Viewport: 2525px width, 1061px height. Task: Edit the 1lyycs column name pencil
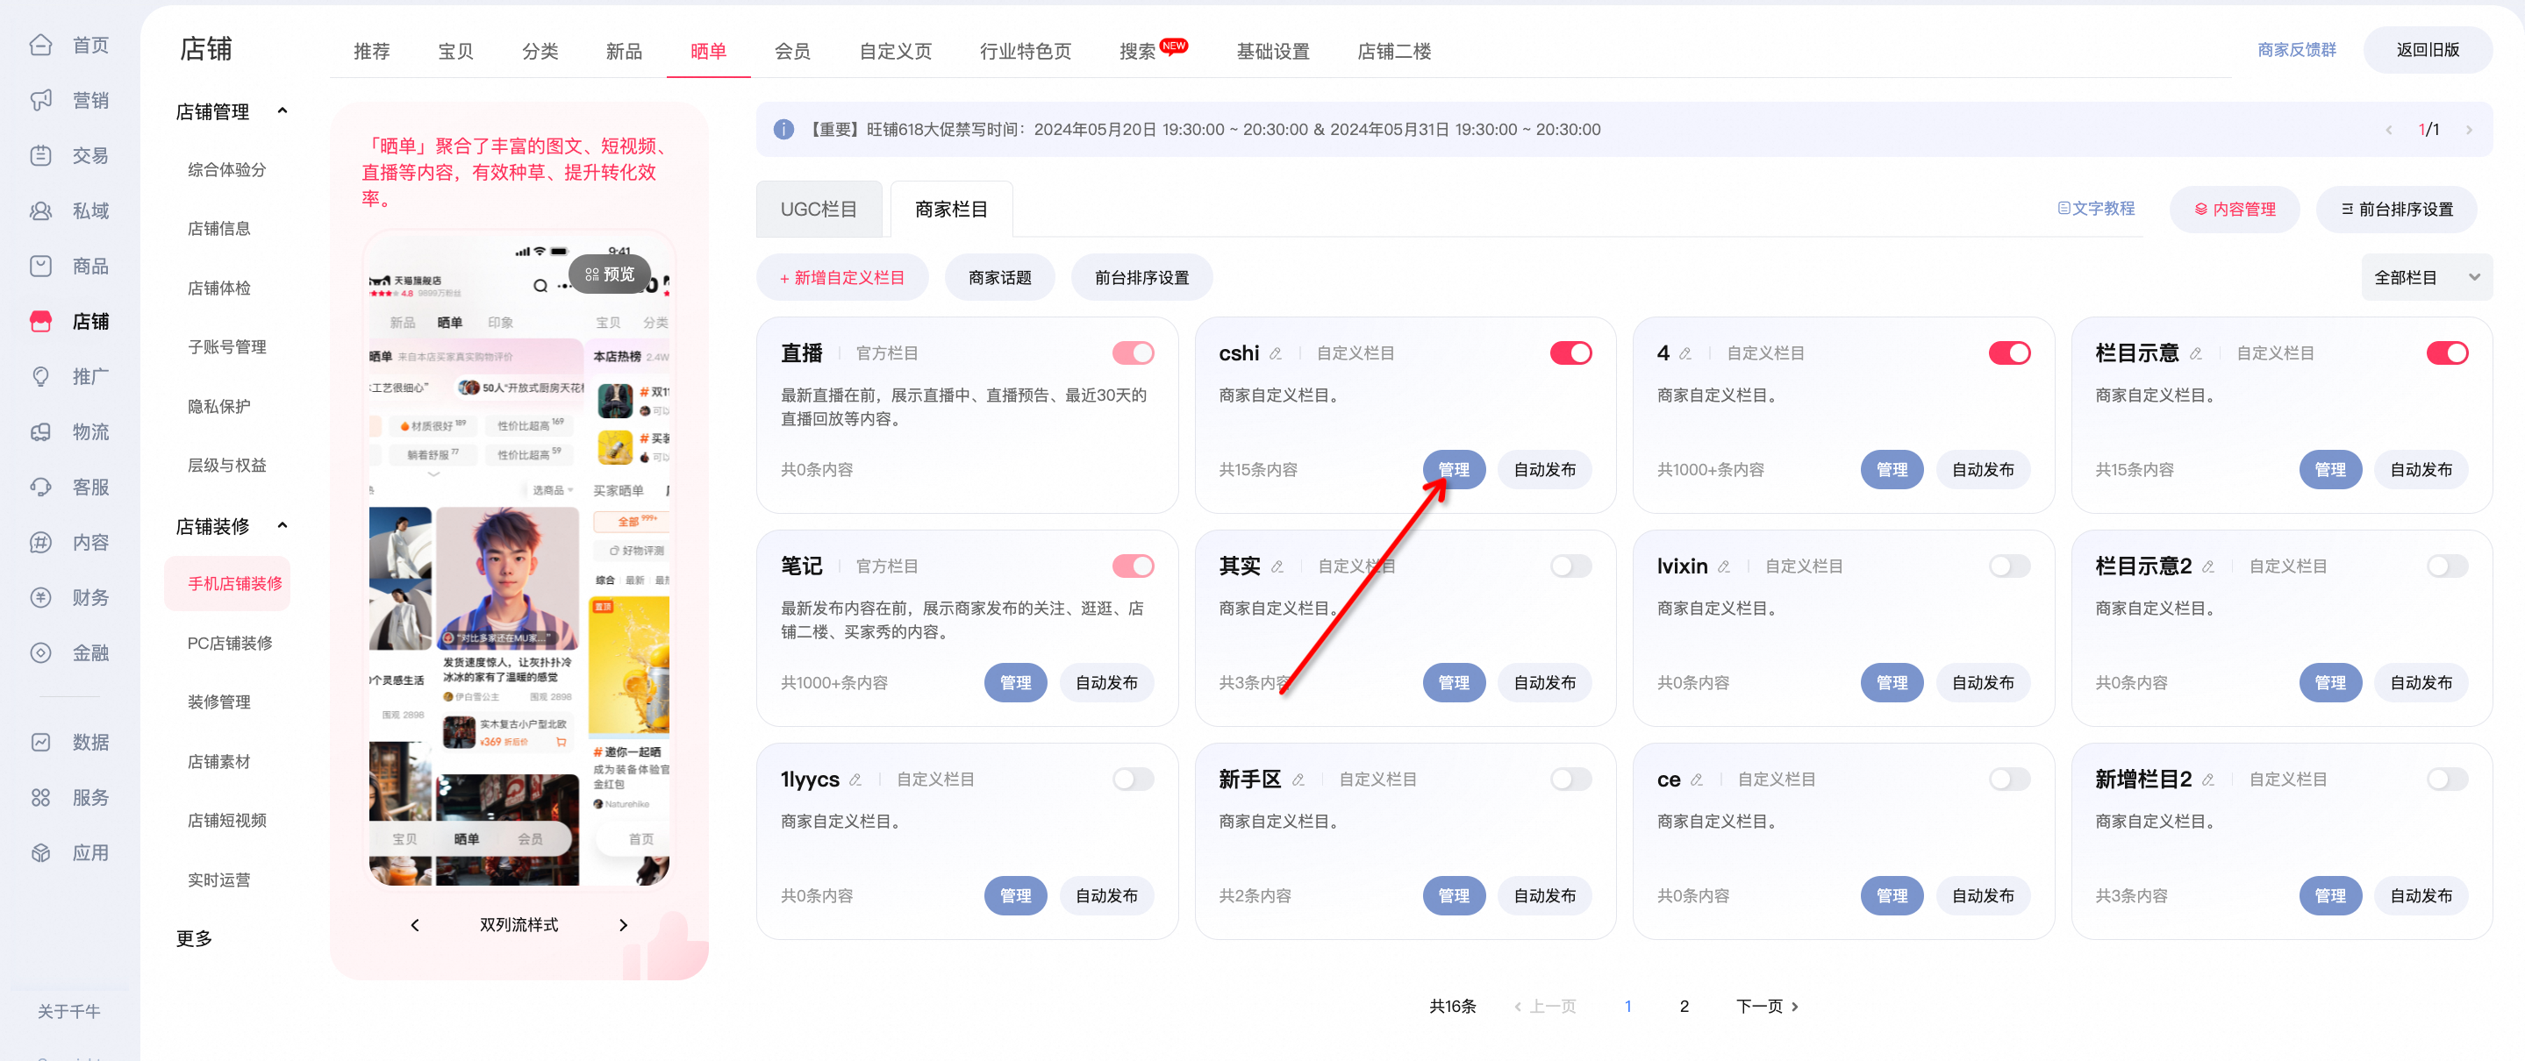click(855, 780)
